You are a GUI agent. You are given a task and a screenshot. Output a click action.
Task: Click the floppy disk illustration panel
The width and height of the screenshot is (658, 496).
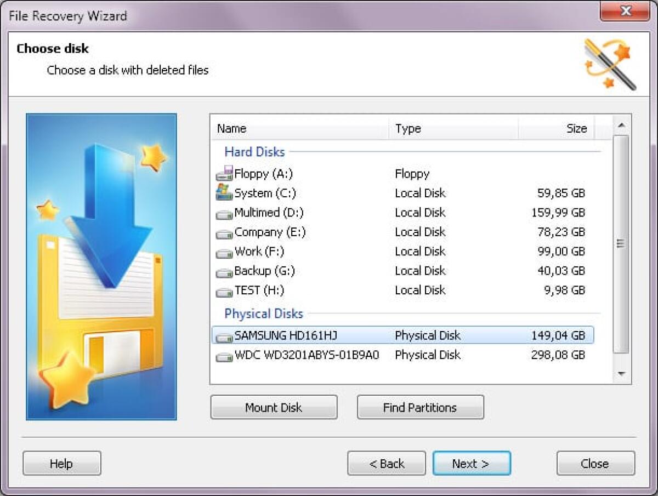(x=101, y=267)
